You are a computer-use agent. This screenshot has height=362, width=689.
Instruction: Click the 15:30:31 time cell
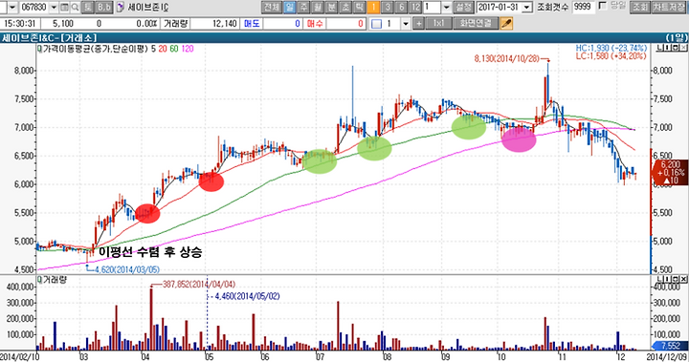coord(21,23)
